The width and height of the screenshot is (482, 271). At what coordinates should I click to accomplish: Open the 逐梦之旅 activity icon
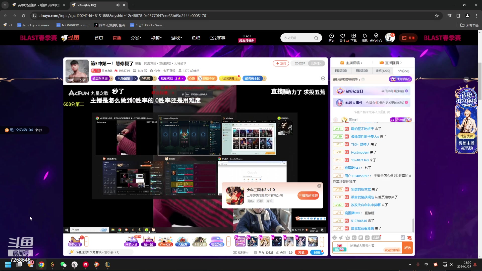(132, 241)
